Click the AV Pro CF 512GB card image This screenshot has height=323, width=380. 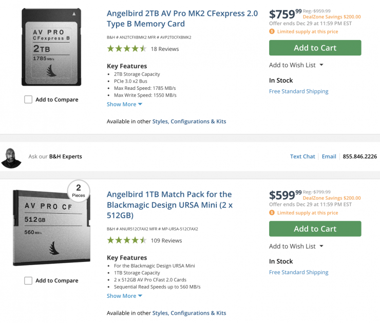click(x=50, y=228)
